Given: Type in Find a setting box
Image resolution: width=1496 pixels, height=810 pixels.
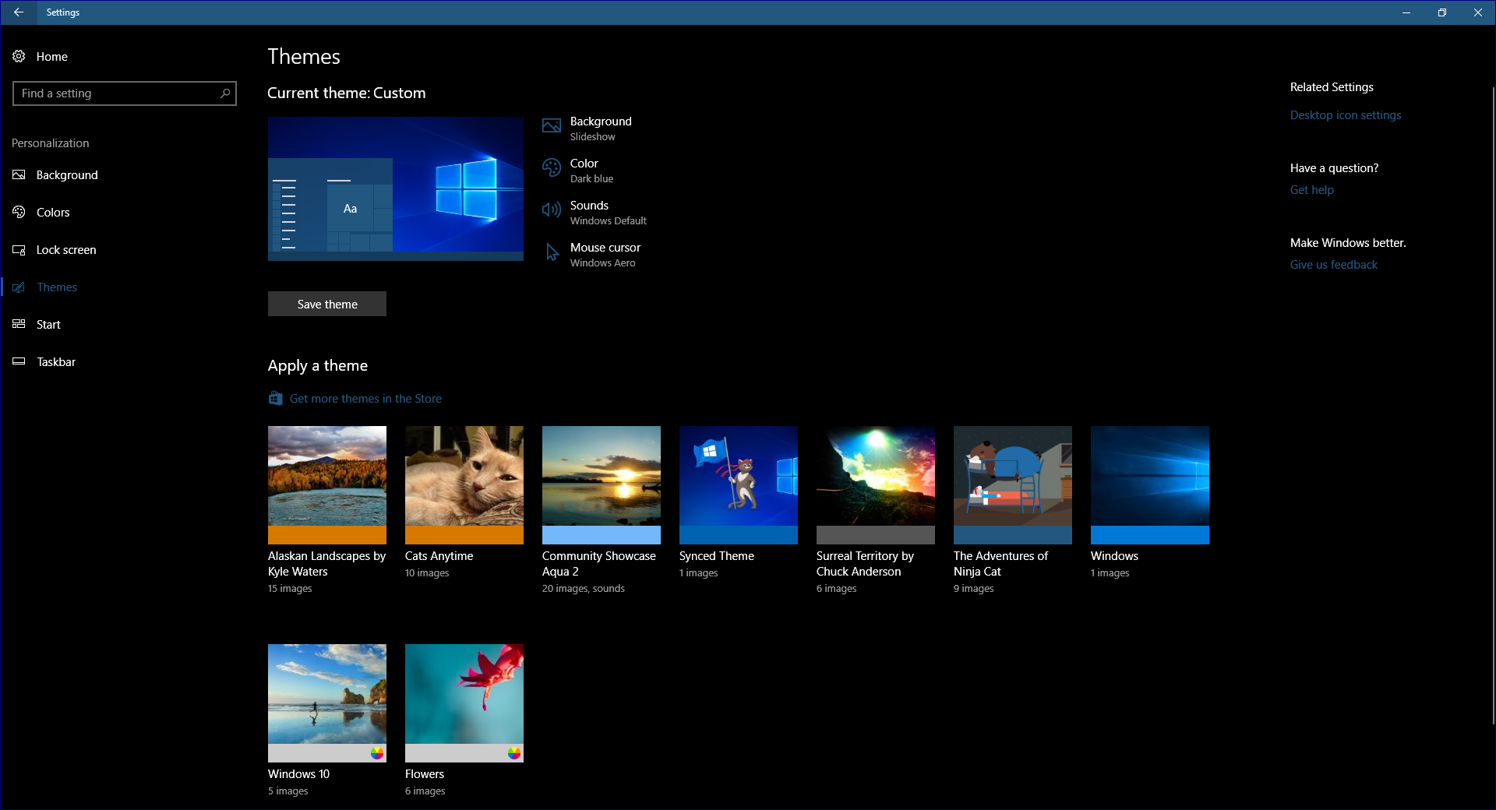Looking at the screenshot, I should (117, 93).
